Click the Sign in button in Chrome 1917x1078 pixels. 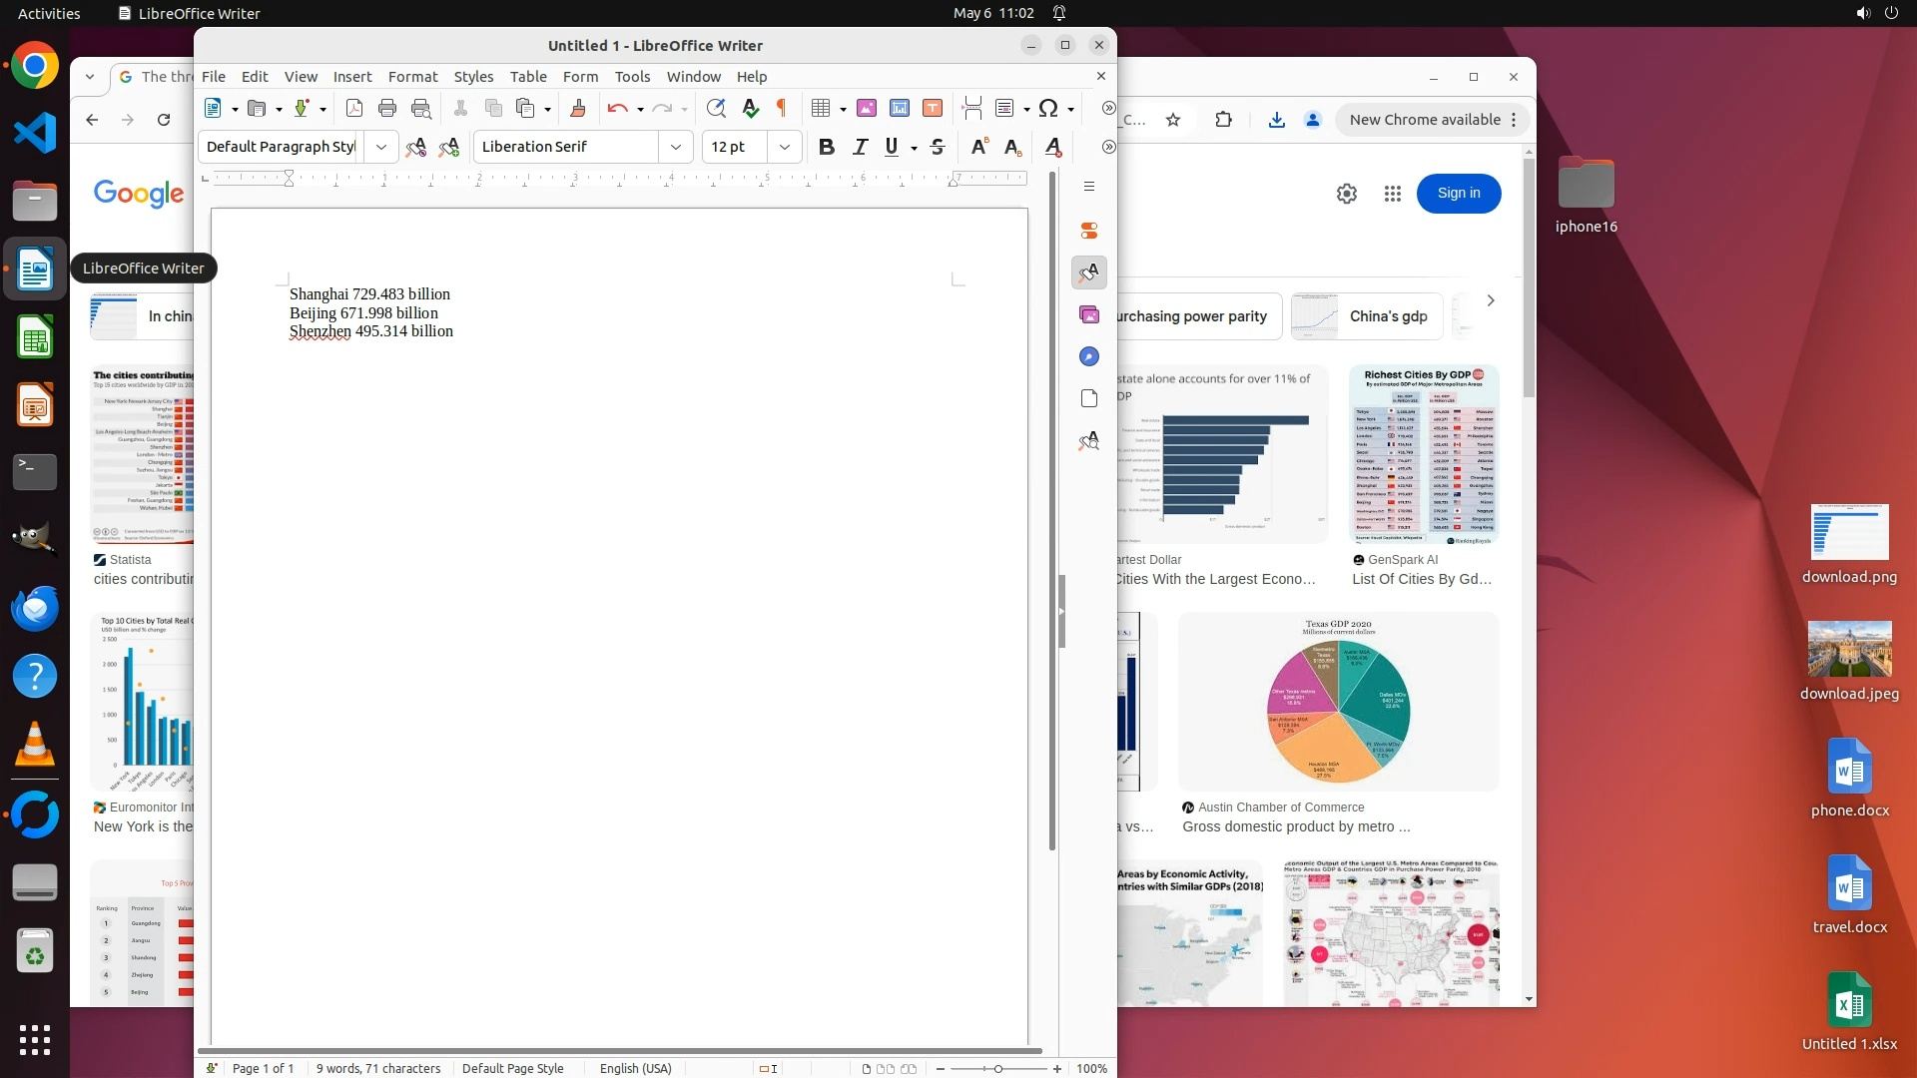coord(1458,193)
